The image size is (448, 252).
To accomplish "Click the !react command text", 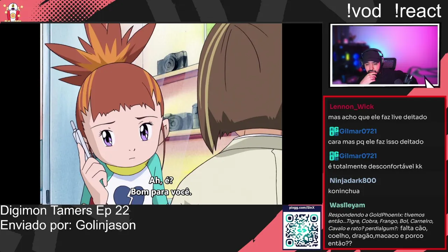I will pos(418,11).
